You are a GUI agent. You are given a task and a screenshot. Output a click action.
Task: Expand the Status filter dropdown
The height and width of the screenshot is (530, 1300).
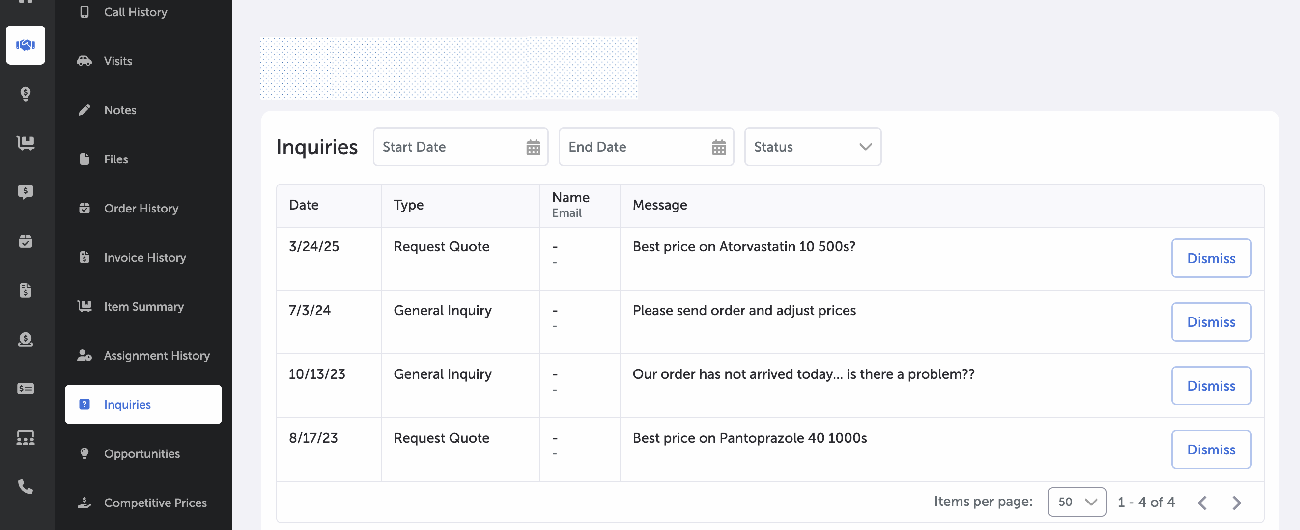(x=813, y=147)
